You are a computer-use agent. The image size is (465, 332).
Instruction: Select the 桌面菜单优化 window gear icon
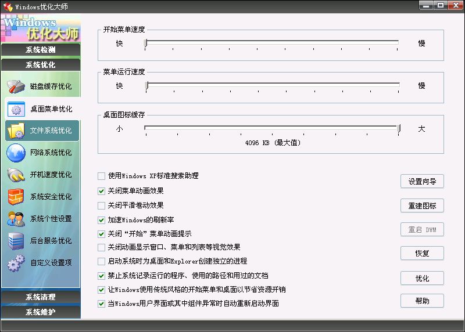tap(16, 109)
